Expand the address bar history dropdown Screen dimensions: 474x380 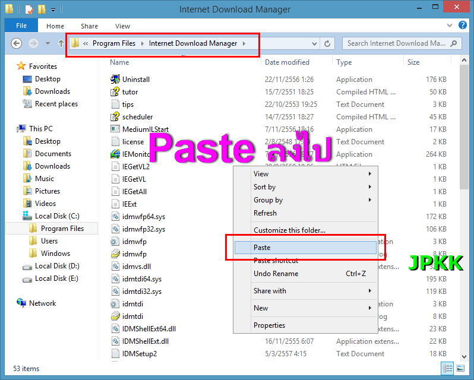pos(314,43)
